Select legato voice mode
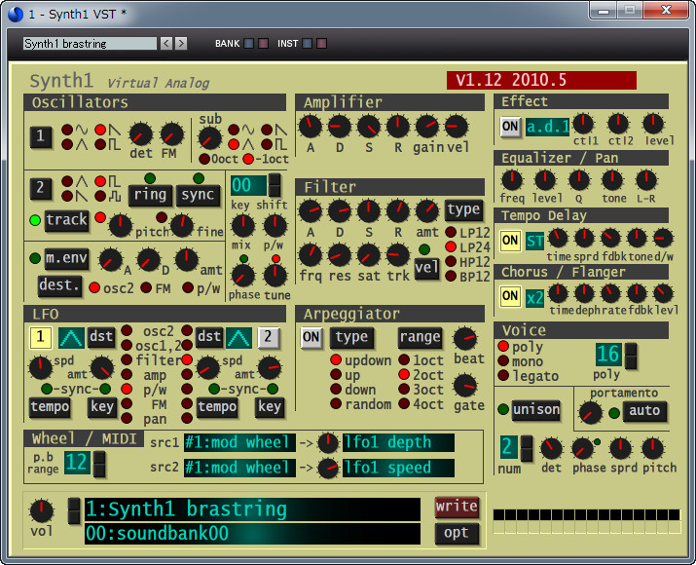696x565 pixels. [503, 375]
